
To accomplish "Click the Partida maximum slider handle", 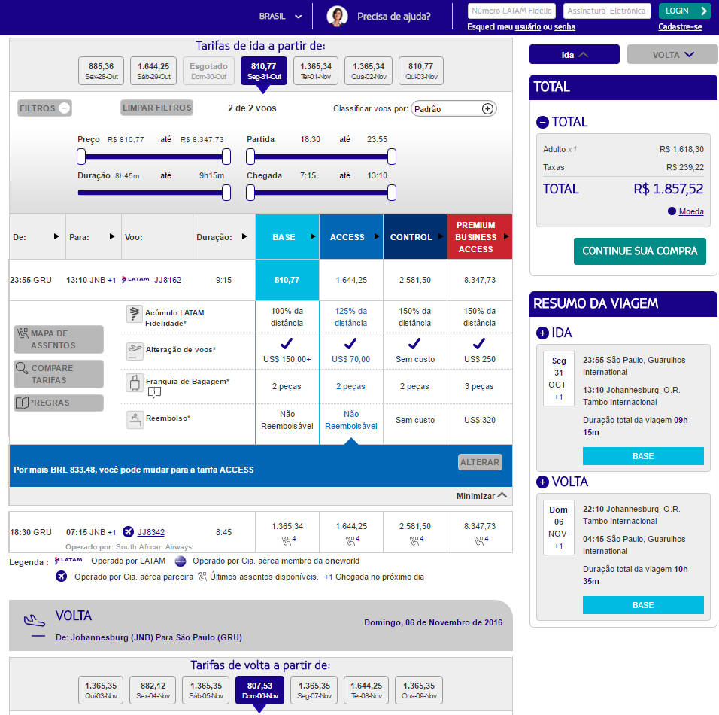I will tap(392, 157).
